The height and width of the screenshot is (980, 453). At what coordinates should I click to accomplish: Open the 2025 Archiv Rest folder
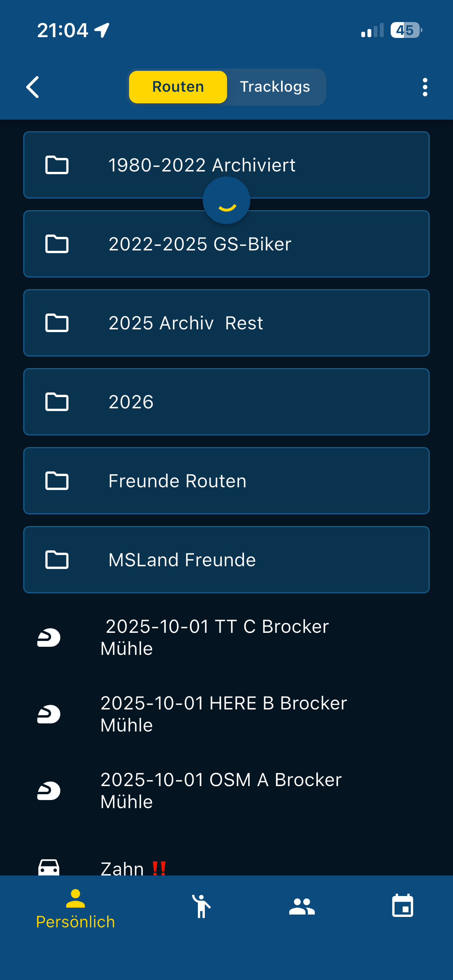[226, 323]
